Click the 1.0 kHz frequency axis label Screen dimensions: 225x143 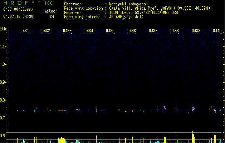(3, 64)
